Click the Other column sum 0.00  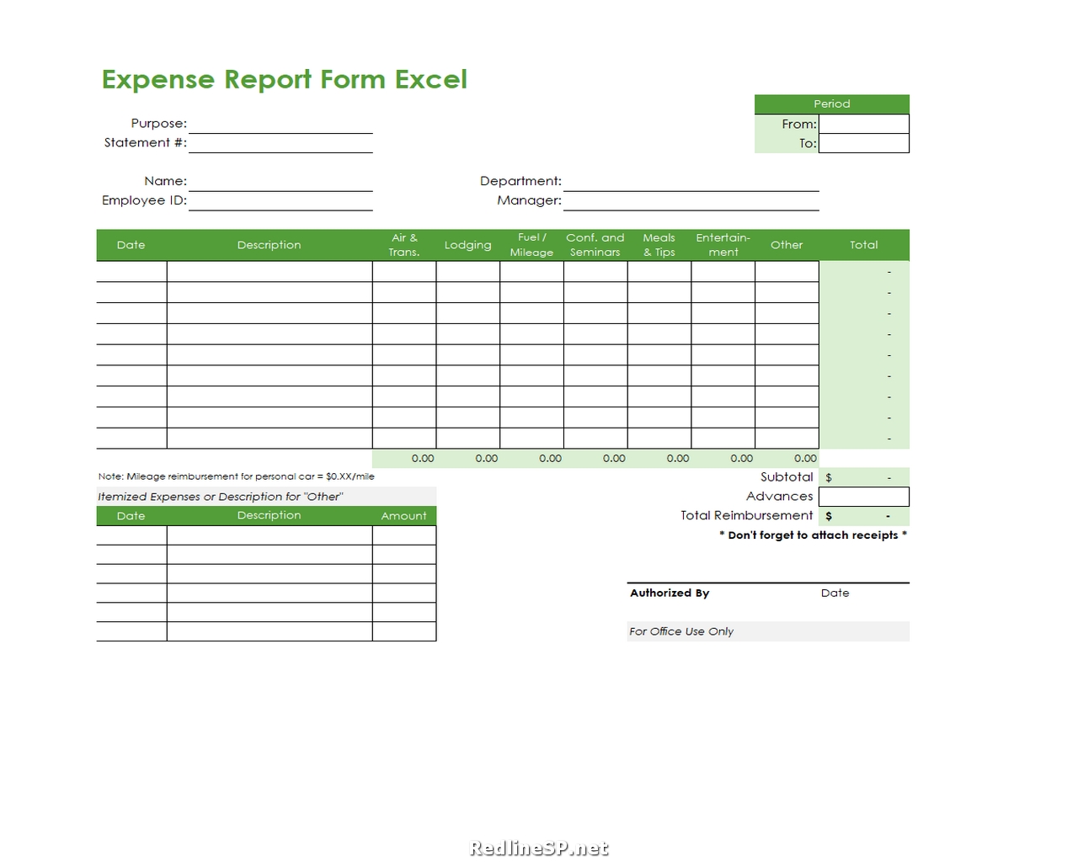(787, 459)
